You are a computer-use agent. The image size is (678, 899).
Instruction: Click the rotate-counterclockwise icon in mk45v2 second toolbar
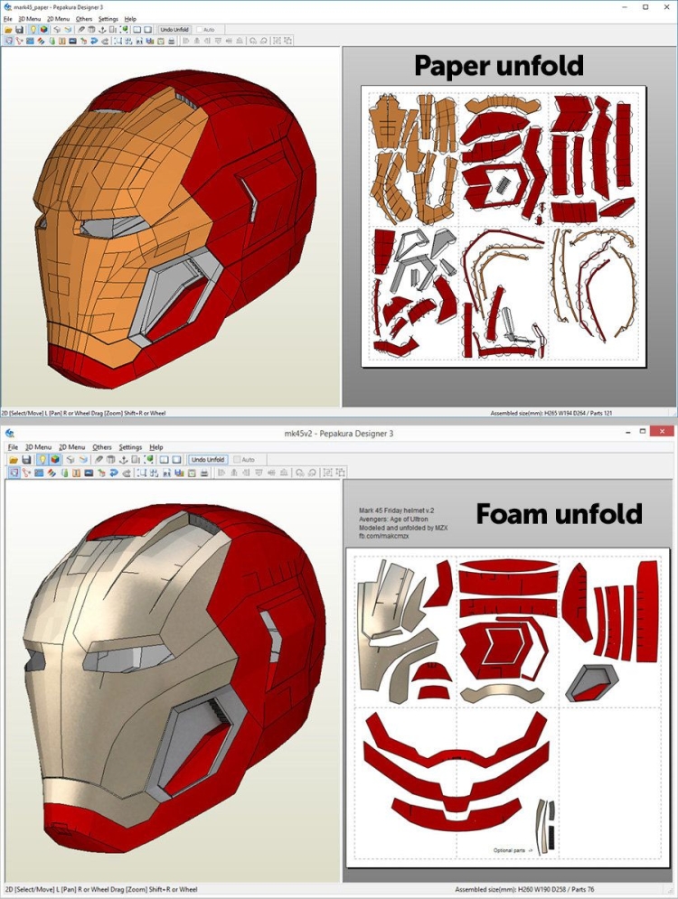(299, 473)
